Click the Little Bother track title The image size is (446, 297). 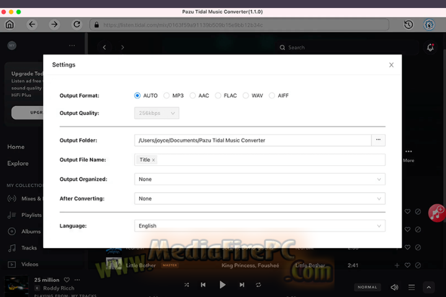tap(141, 265)
